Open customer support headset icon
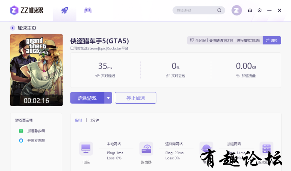 [250, 10]
